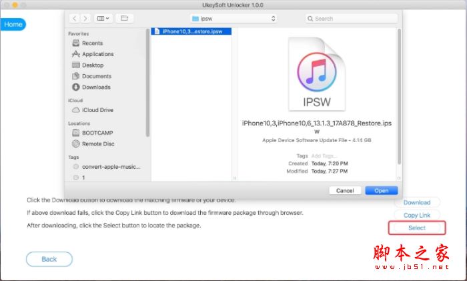Click the Desktop icon in sidebar
The width and height of the screenshot is (467, 281).
(76, 65)
